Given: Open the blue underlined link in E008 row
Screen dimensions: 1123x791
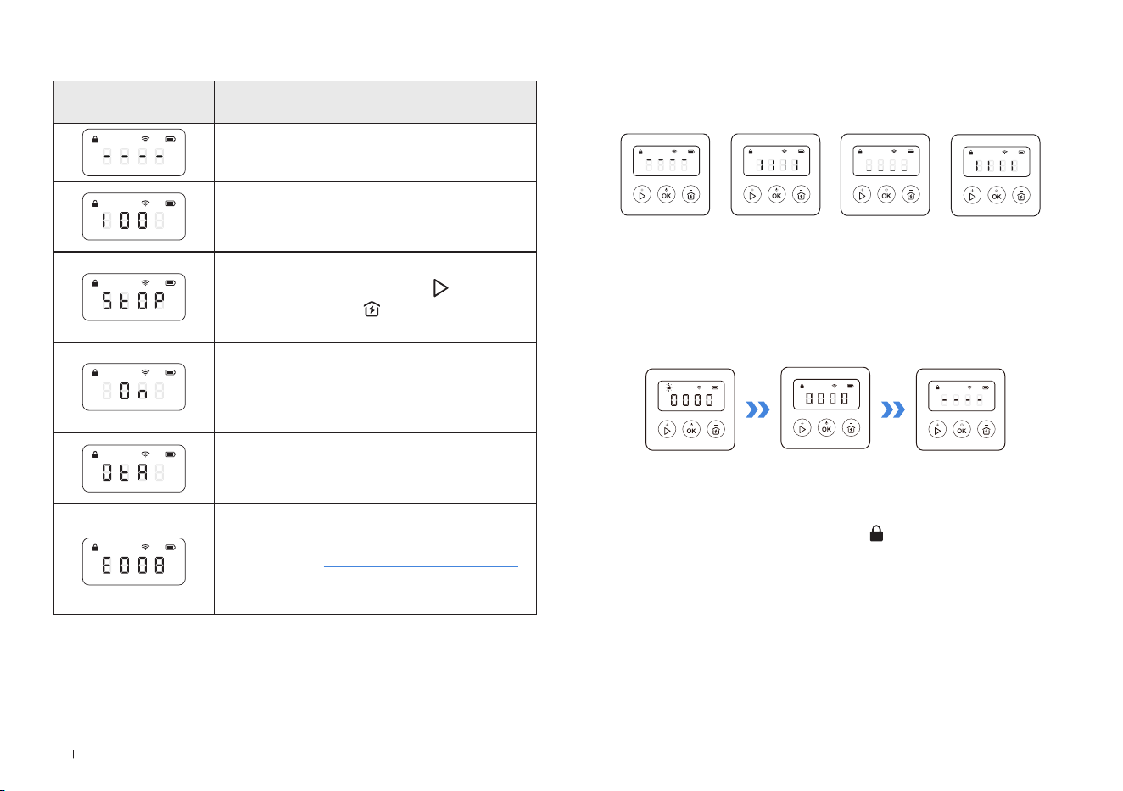Looking at the screenshot, I should pyautogui.click(x=421, y=566).
